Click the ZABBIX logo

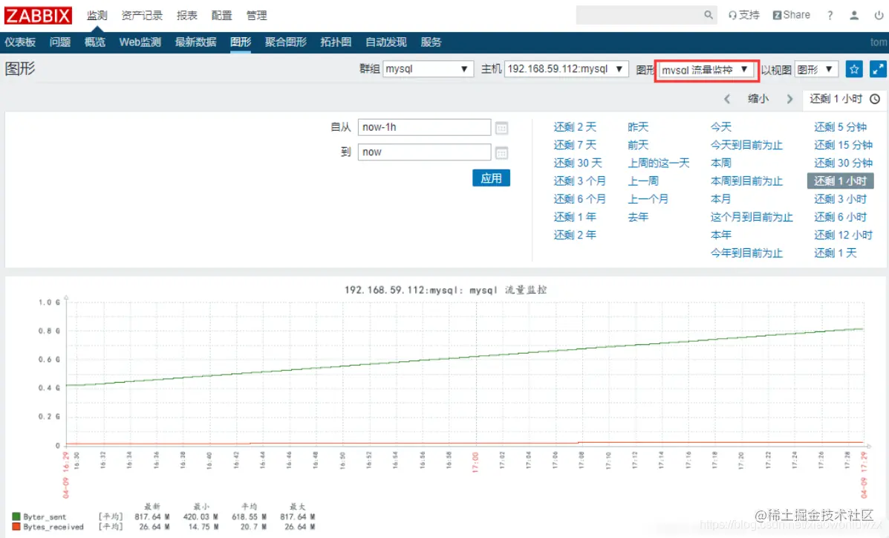point(38,16)
